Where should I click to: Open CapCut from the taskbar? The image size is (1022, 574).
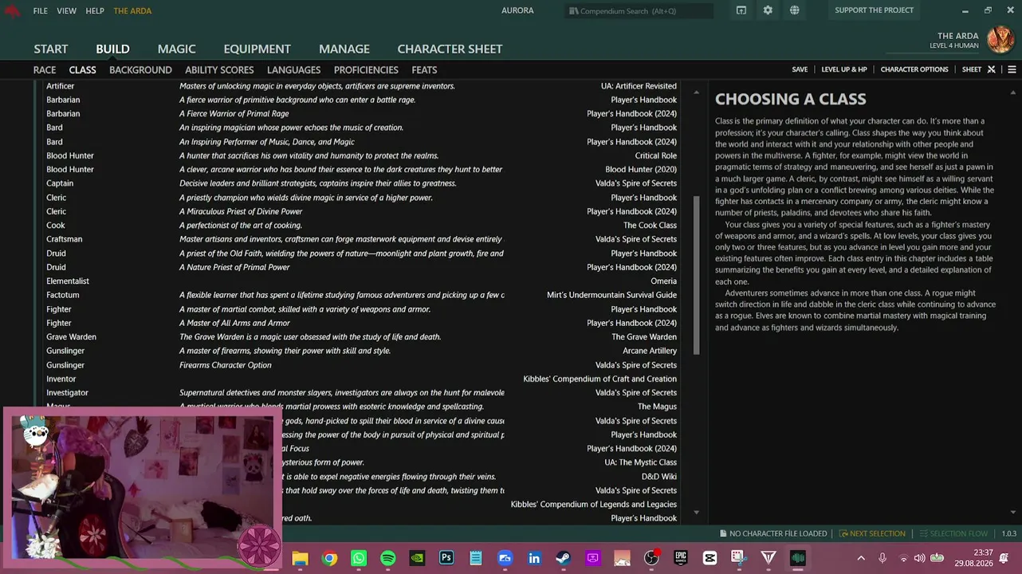pyautogui.click(x=710, y=558)
